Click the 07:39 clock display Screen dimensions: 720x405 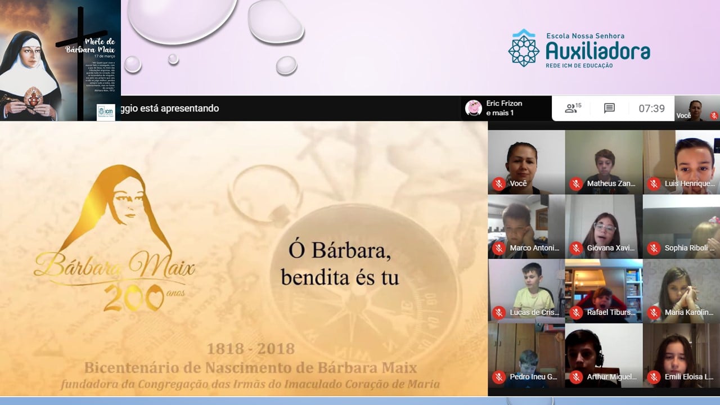tap(651, 109)
